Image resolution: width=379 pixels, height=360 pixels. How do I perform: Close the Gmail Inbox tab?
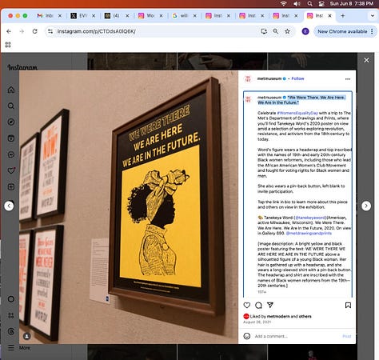(60, 16)
